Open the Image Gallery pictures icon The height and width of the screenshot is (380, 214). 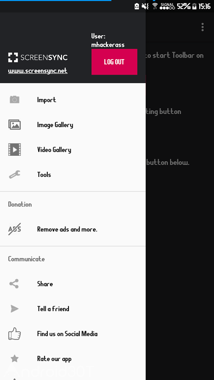[14, 125]
